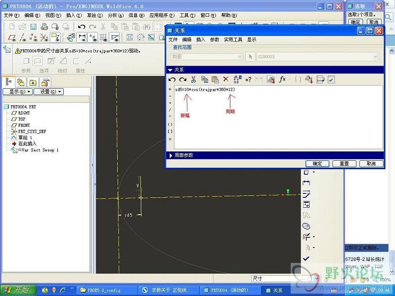Click the relation text sd5=10*cos(trajpar*360*12)
The height and width of the screenshot is (296, 395).
pyautogui.click(x=205, y=89)
